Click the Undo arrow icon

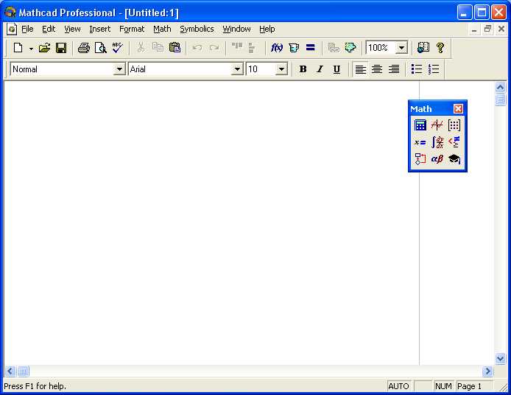click(x=197, y=48)
